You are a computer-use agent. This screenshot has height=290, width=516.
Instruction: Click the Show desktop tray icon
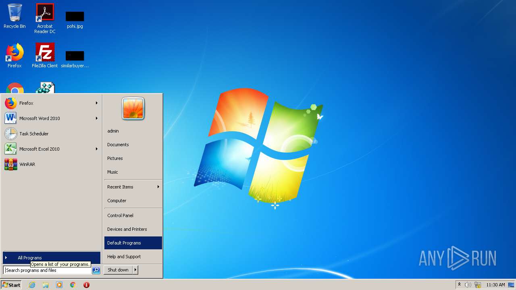click(512, 285)
